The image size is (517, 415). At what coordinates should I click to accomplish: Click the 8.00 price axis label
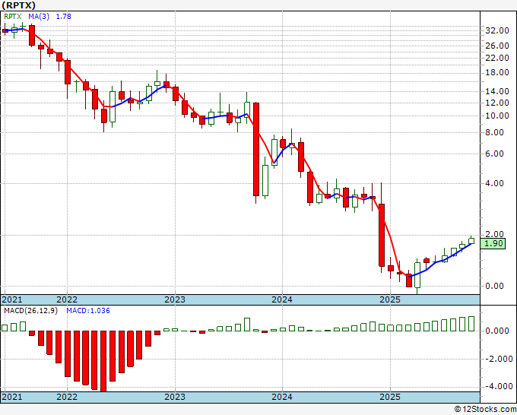click(x=495, y=132)
